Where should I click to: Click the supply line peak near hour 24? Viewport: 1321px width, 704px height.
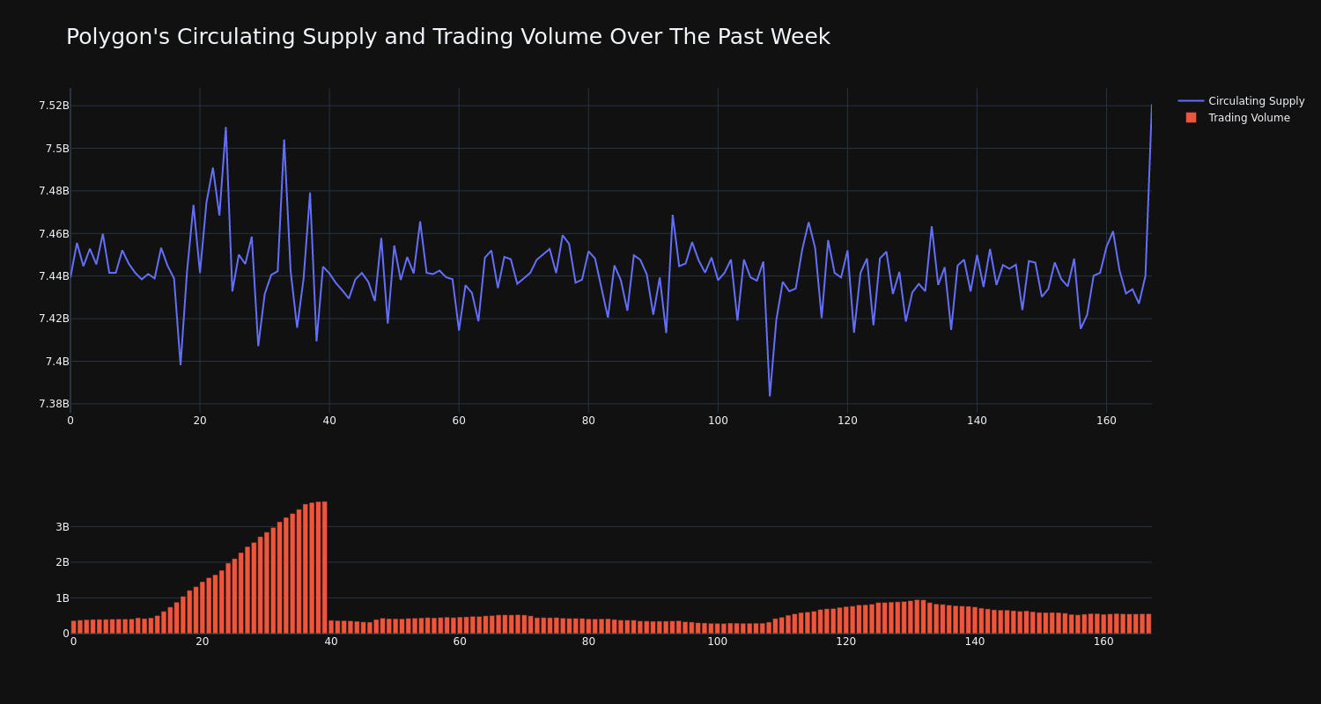point(225,128)
